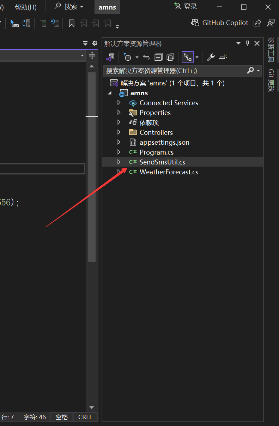Expand the appsettings.json node
The image size is (279, 426).
pos(119,142)
